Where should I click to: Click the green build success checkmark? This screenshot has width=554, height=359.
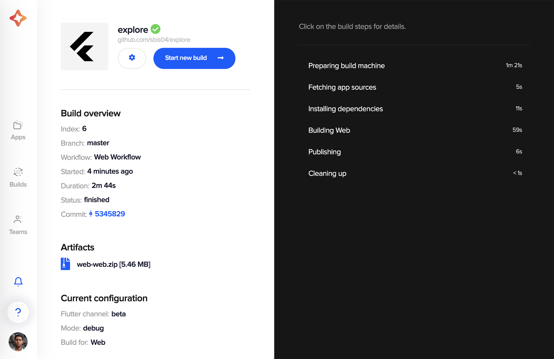(x=156, y=29)
